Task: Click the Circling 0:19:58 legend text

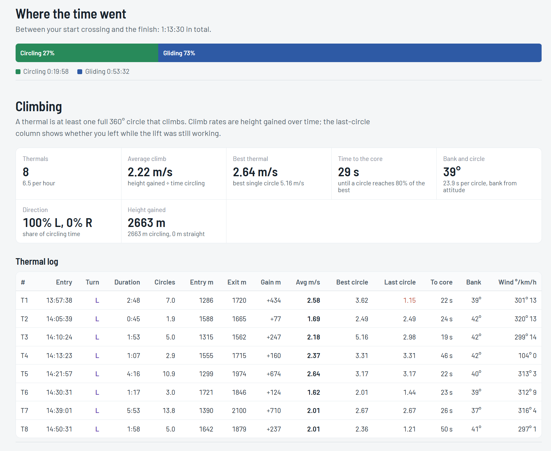Action: [x=46, y=72]
